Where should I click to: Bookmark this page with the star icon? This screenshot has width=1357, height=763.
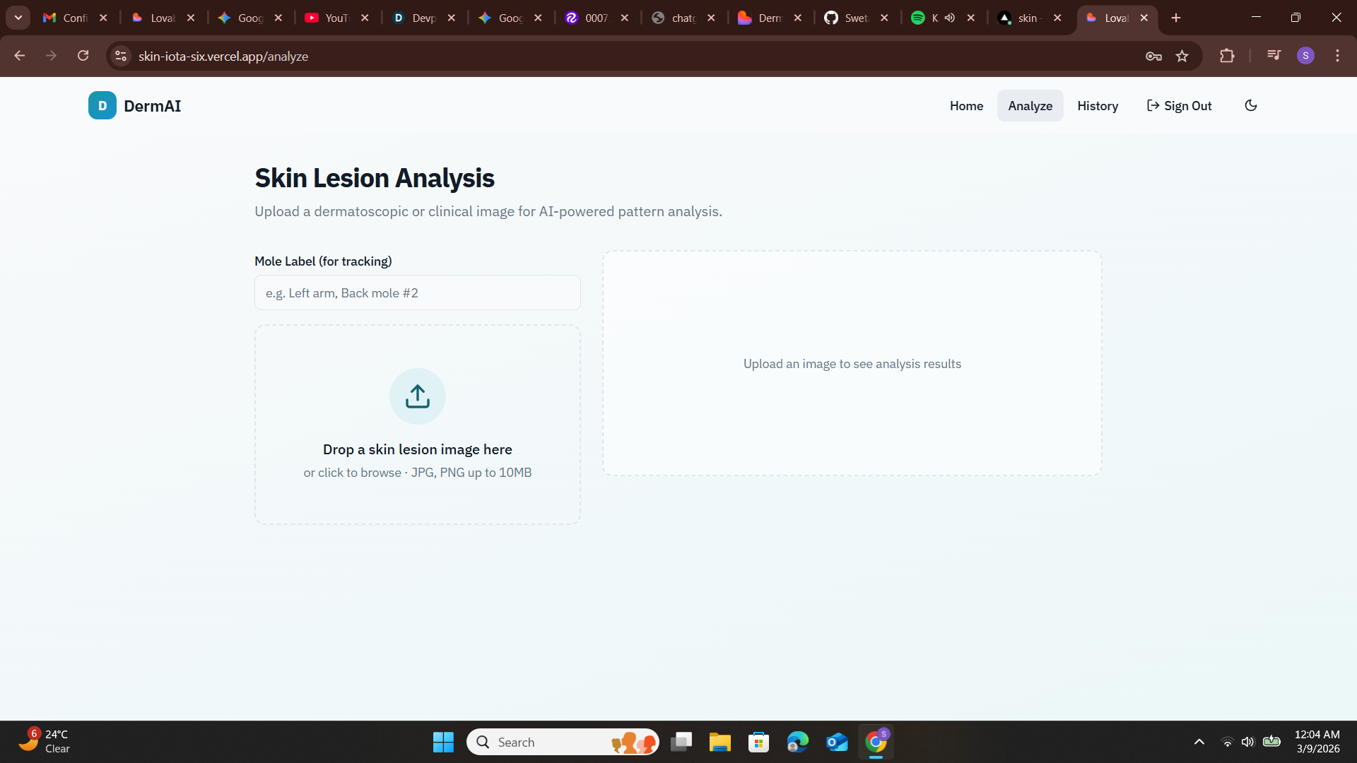(1182, 57)
